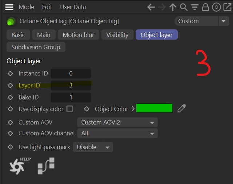Image resolution: width=233 pixels, height=184 pixels.
Task: Toggle Layer ID keyframe diamond
Action: 11,86
